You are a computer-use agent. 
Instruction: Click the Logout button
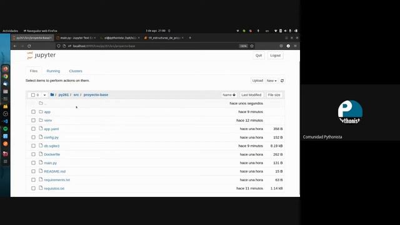click(x=275, y=56)
